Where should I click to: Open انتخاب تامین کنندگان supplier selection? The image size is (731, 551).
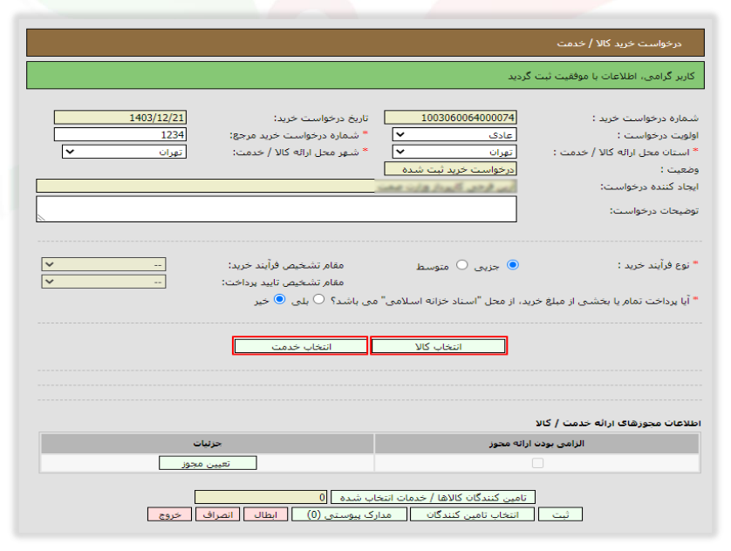tap(472, 514)
